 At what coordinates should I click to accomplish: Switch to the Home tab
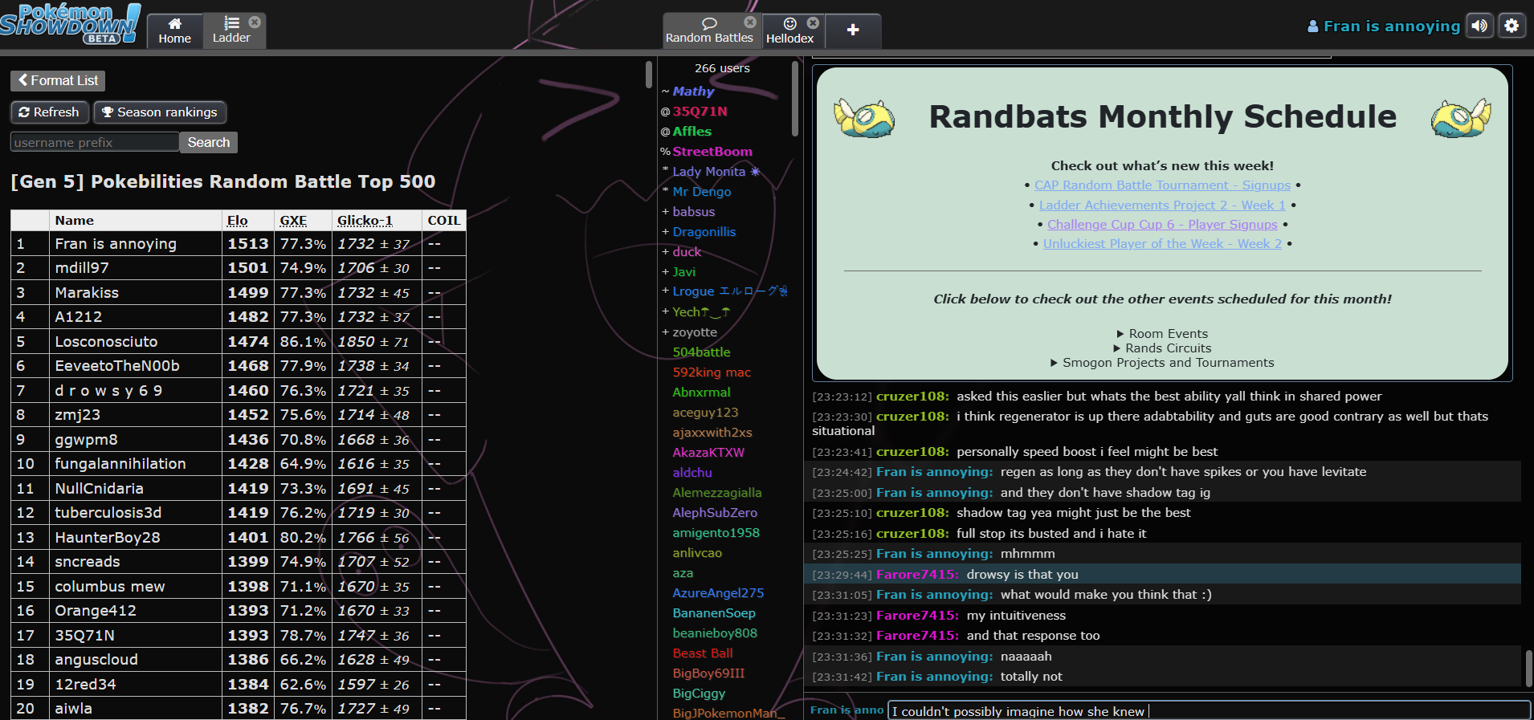pos(174,31)
